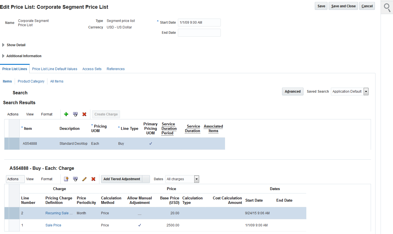This screenshot has height=234, width=393.
Task: Click the red X to delete the selected charge
Action: (x=93, y=179)
